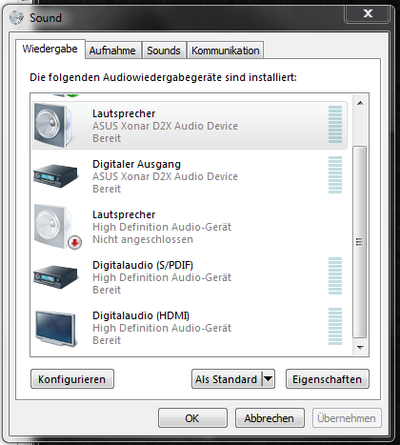This screenshot has height=445, width=400.
Task: Click the scrollbar up arrow
Action: pos(360,103)
